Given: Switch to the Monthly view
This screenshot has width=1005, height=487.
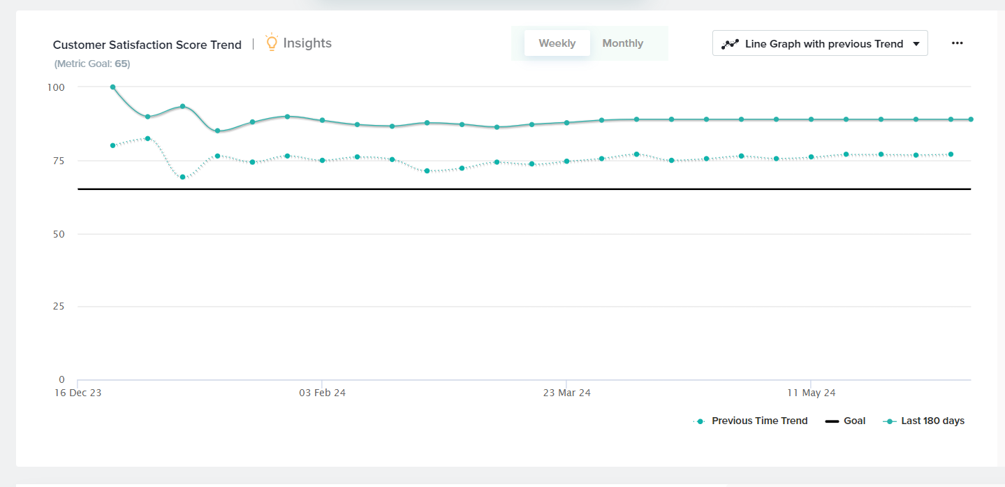Looking at the screenshot, I should [622, 43].
